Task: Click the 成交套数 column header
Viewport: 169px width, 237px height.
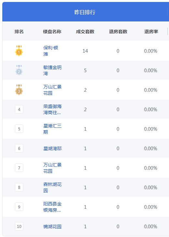Action: (85, 32)
